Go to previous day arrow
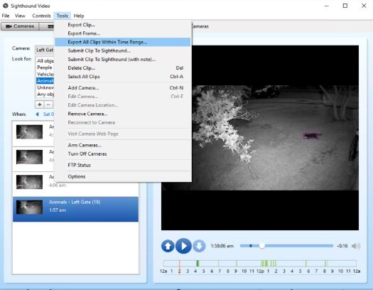The width and height of the screenshot is (373, 290). tap(37, 114)
